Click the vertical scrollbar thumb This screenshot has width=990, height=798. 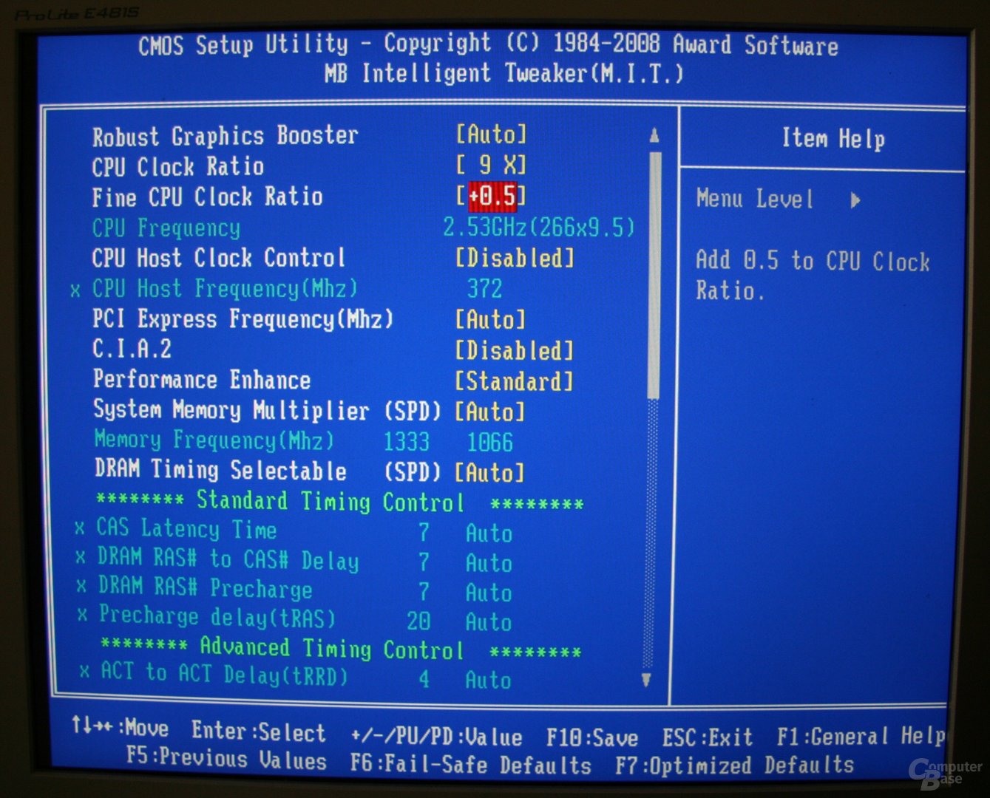coord(654,275)
